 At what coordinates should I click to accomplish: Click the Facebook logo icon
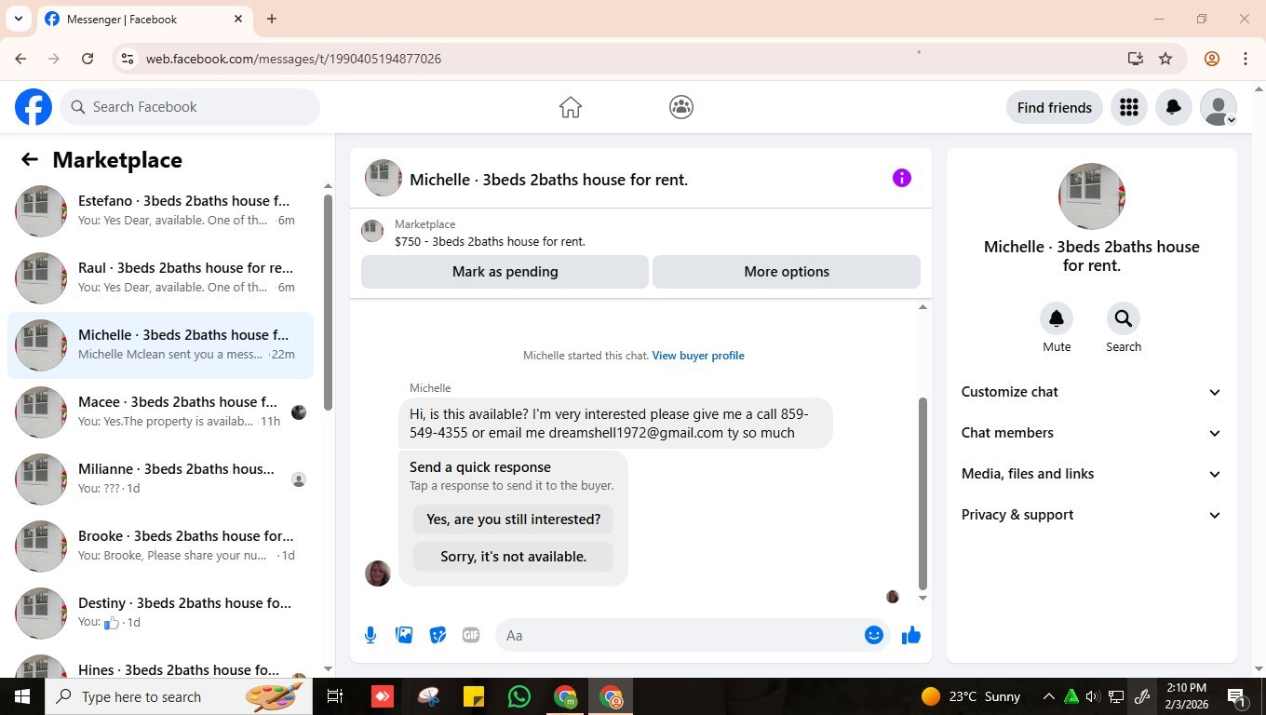[34, 107]
